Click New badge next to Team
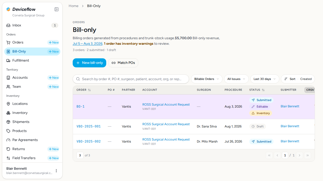 [53, 87]
